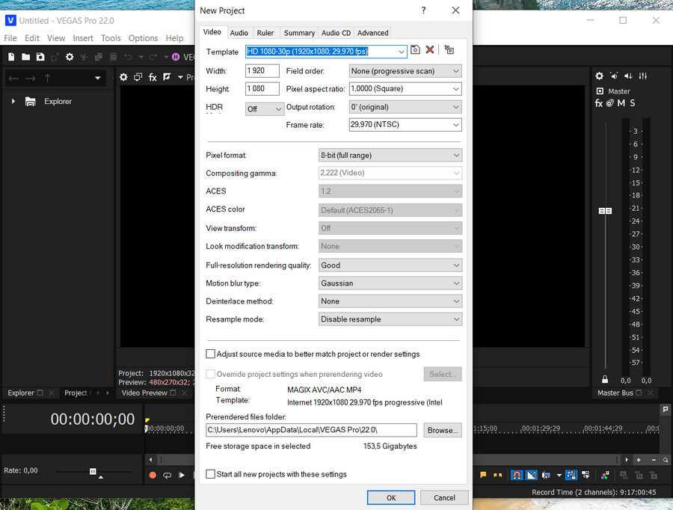Click the Downmix Output icon
Viewport: 673px width, 510px height.
point(628,76)
